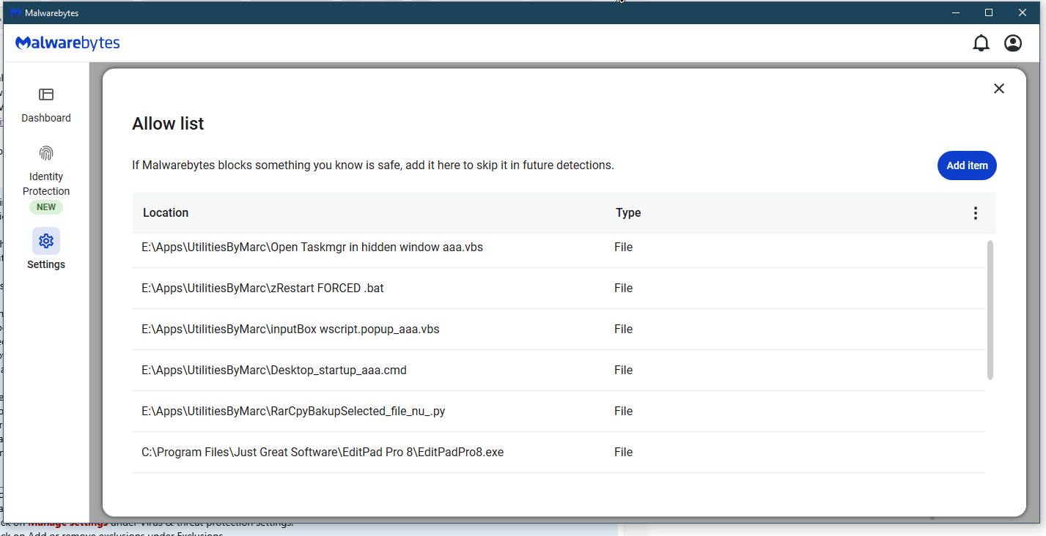Screen dimensions: 1046x536
Task: Click the Malwarebytes logo
Action: pyautogui.click(x=67, y=42)
